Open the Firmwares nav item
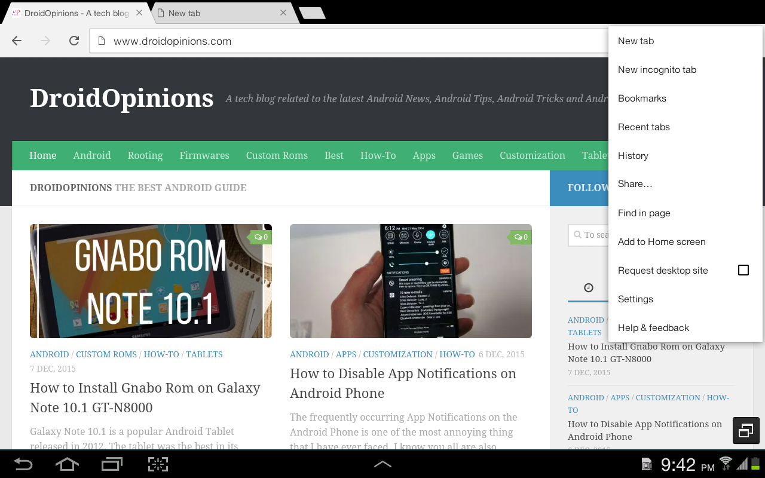The width and height of the screenshot is (765, 478). click(x=204, y=155)
